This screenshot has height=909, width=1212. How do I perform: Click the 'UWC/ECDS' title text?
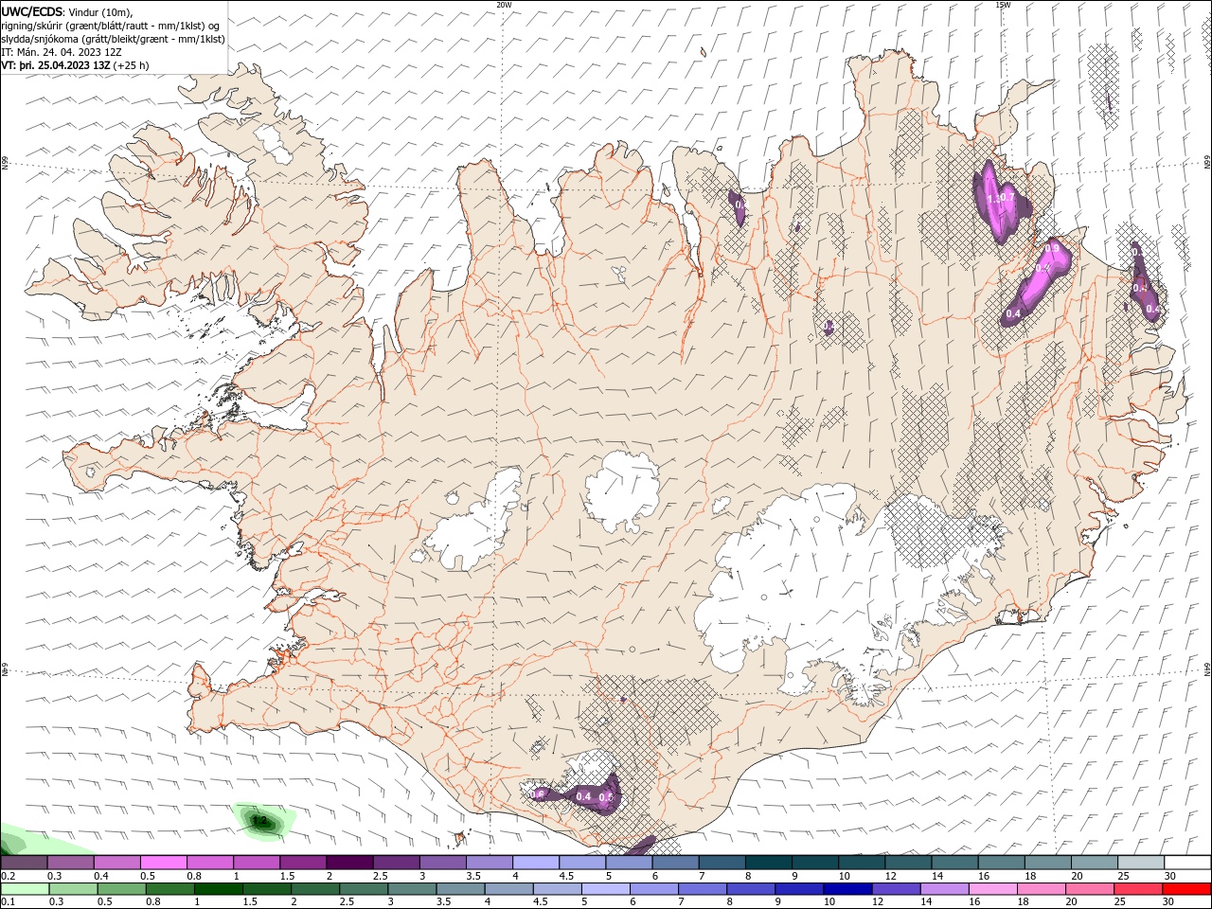click(32, 10)
